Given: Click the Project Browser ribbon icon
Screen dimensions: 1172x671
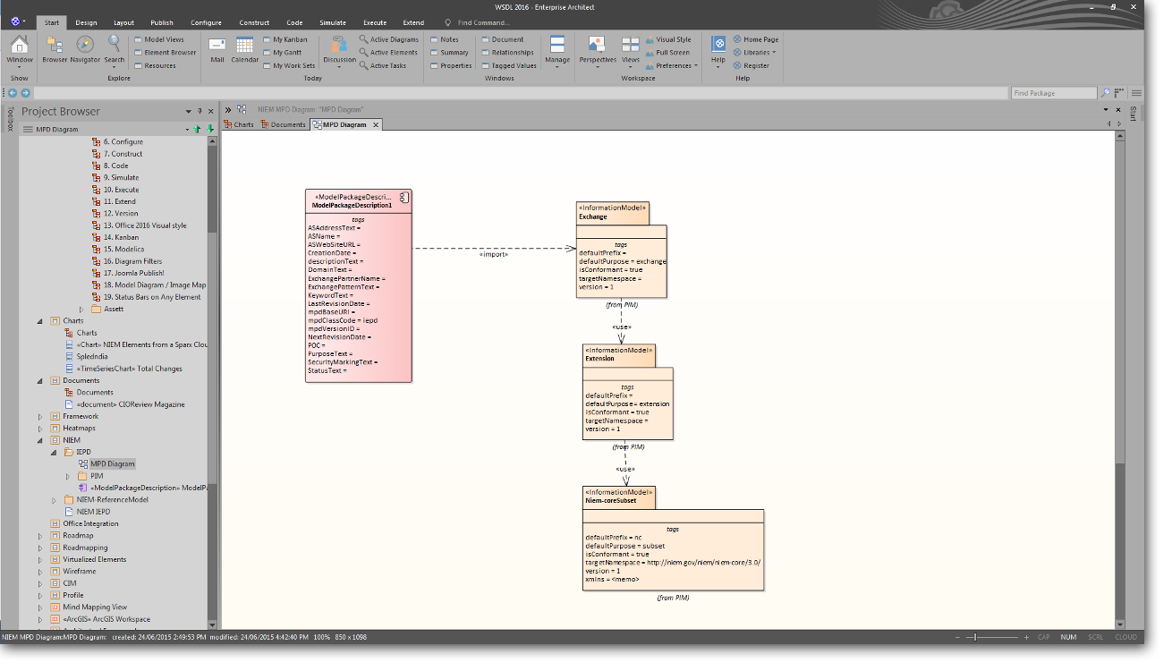Looking at the screenshot, I should tap(55, 46).
